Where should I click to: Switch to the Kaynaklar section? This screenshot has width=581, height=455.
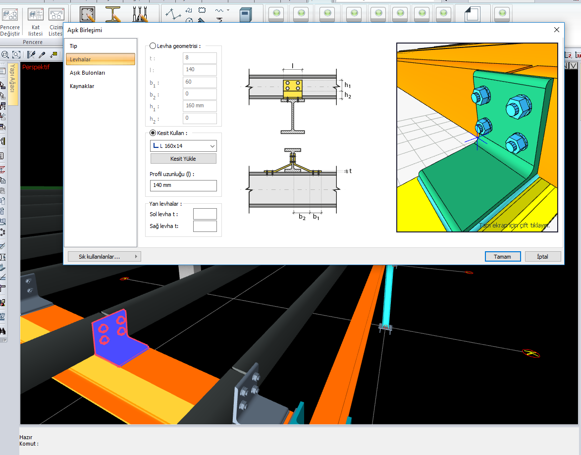[82, 86]
